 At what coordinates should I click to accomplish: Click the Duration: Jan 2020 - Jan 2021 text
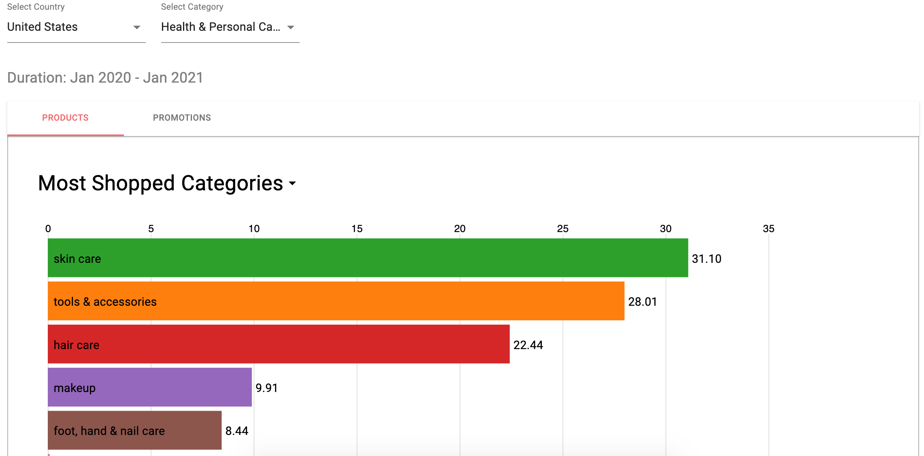click(105, 77)
